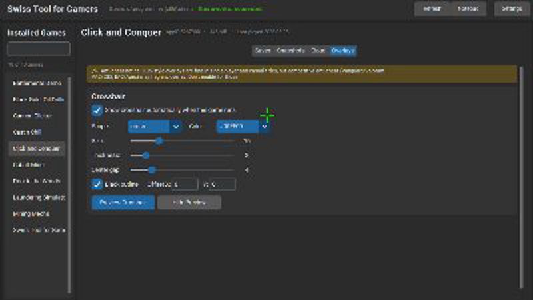The width and height of the screenshot is (533, 300).
Task: Open the crosshair Shape dropdown
Action: point(155,126)
